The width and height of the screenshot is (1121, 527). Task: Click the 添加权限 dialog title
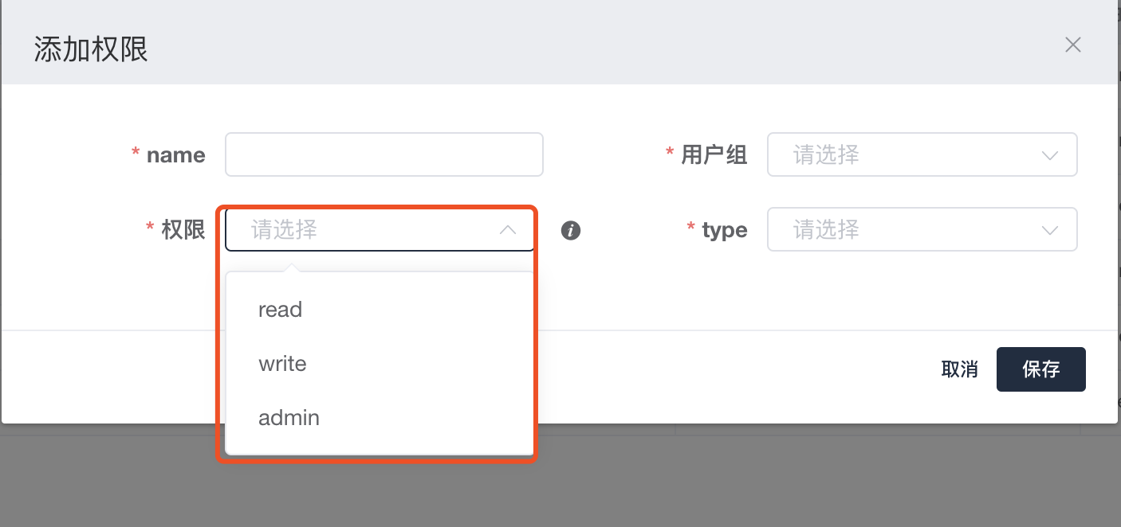pyautogui.click(x=91, y=49)
